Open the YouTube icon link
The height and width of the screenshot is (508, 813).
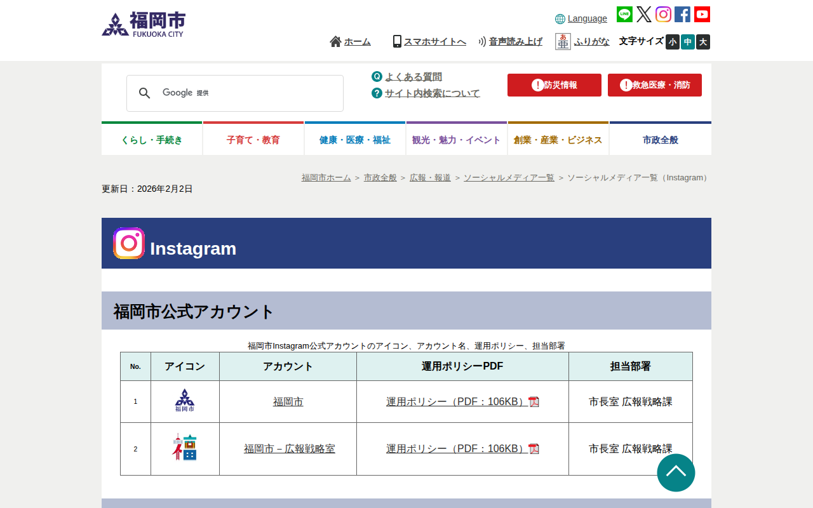click(x=702, y=15)
